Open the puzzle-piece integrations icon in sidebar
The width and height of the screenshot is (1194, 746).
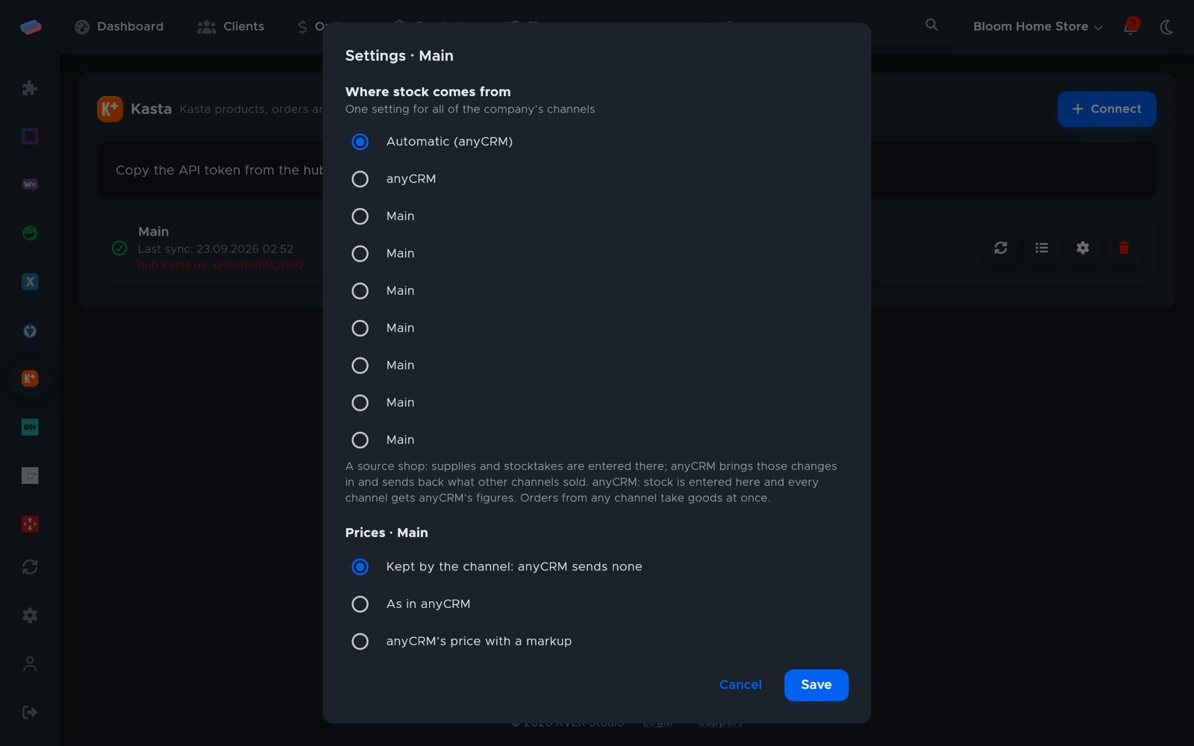coord(30,88)
